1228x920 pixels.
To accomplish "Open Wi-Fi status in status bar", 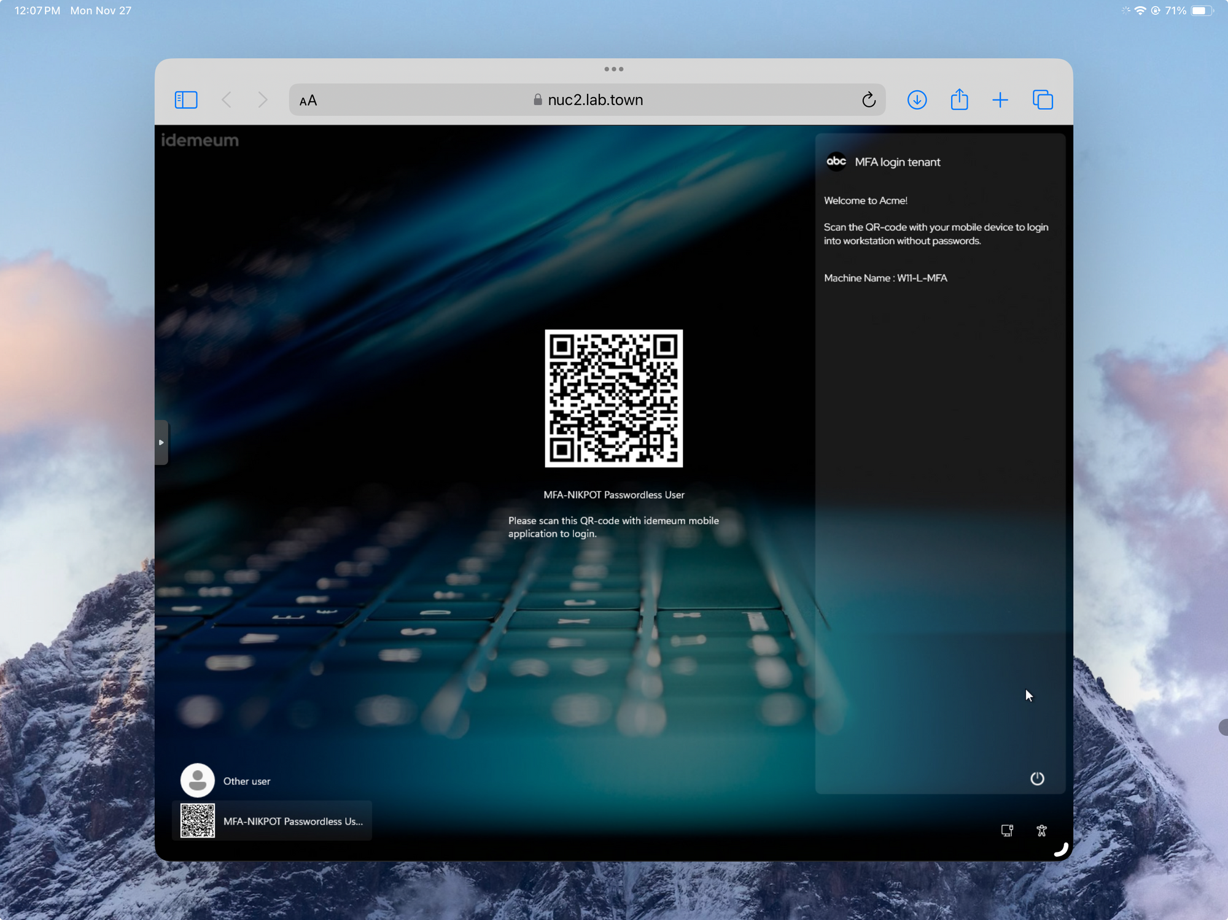I will coord(1140,10).
